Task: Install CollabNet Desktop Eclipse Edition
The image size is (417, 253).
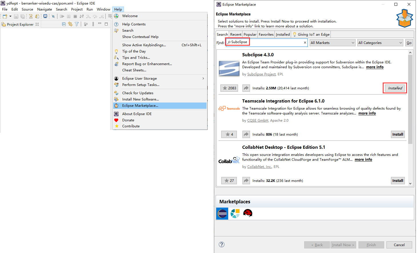Action: tap(398, 181)
